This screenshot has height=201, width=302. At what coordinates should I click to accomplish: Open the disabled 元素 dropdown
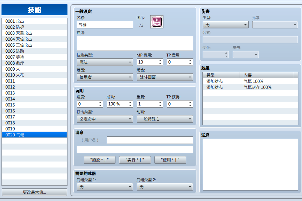275,25
